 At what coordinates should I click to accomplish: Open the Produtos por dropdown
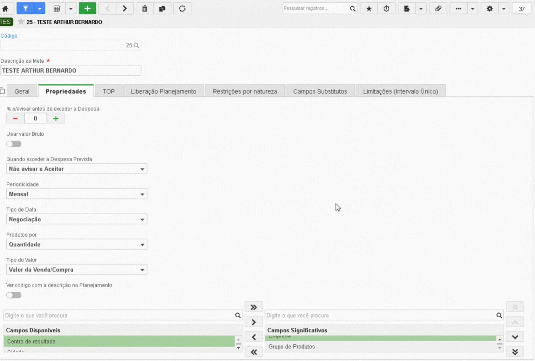(77, 245)
